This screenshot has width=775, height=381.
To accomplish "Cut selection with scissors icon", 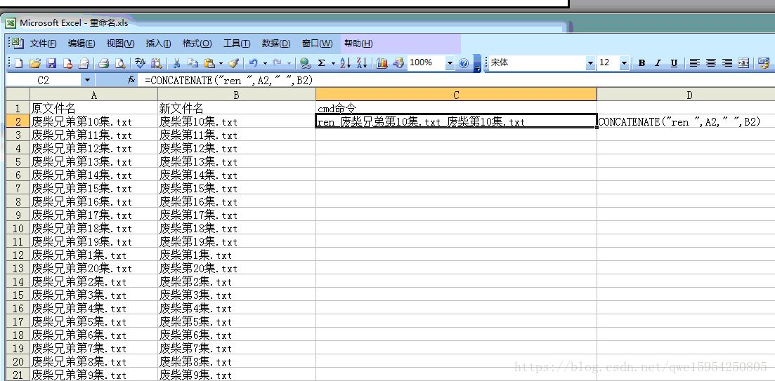I will click(176, 63).
